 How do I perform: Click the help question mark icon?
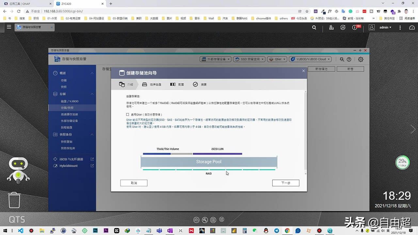pos(349,59)
